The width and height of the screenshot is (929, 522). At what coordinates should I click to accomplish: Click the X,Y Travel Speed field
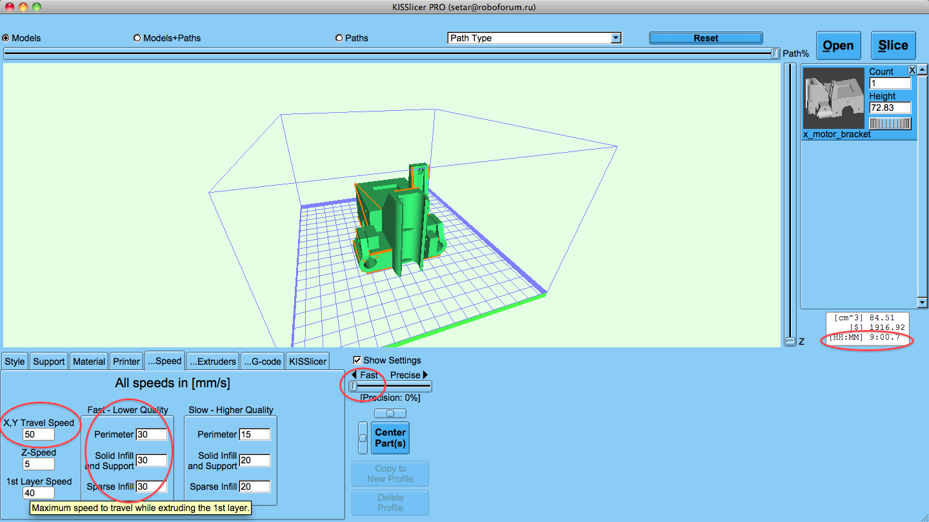[x=39, y=435]
